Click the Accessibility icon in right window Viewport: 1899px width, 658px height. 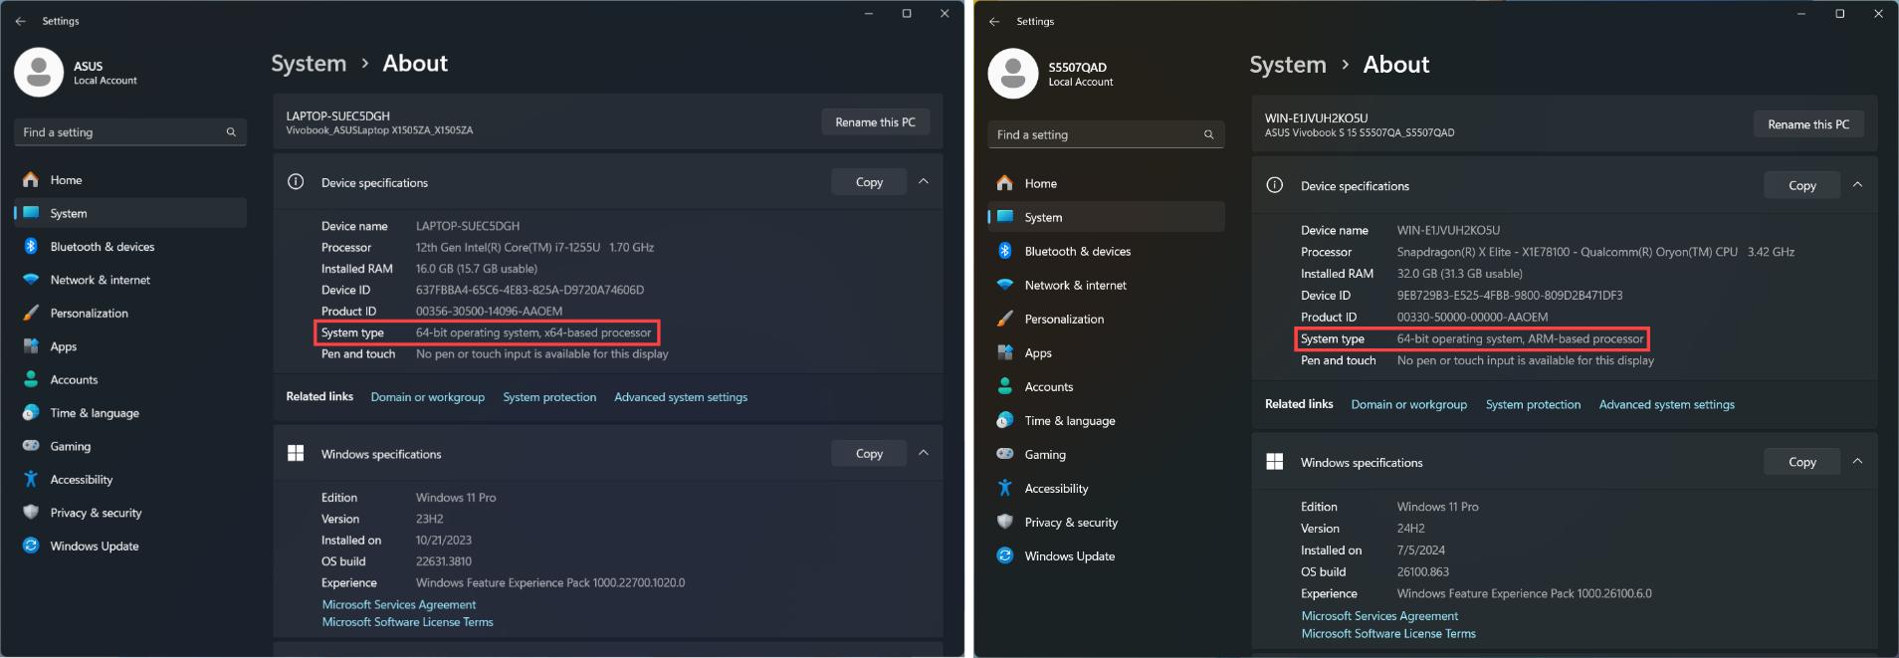pyautogui.click(x=1004, y=488)
